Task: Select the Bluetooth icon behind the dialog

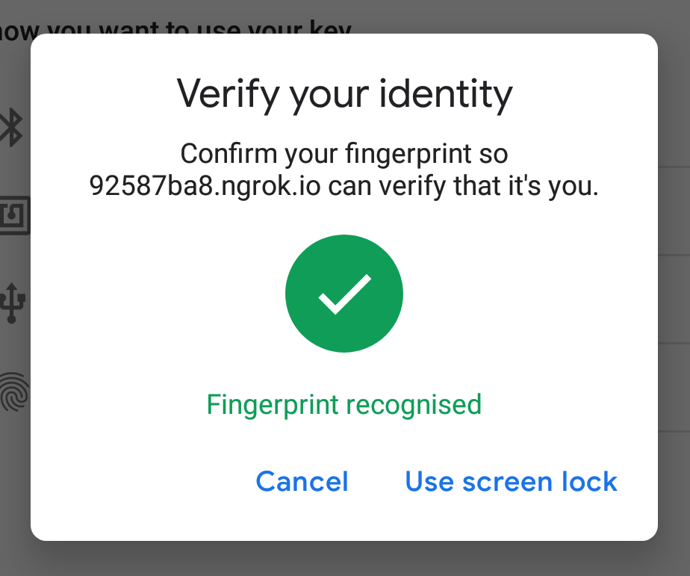Action: point(12,127)
